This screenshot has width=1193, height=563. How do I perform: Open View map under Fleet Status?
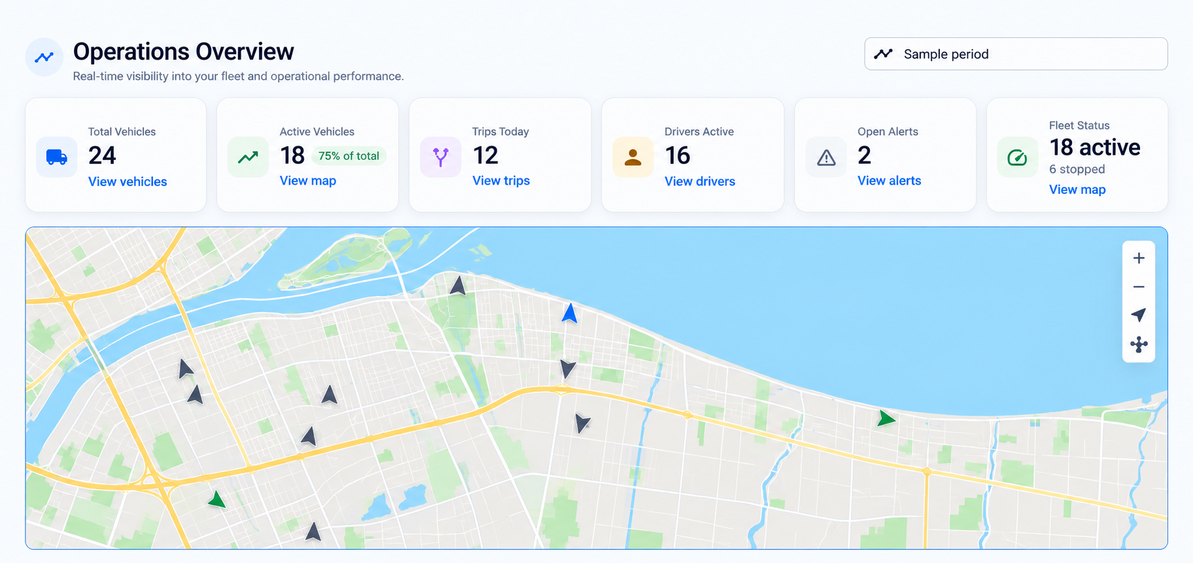point(1077,189)
